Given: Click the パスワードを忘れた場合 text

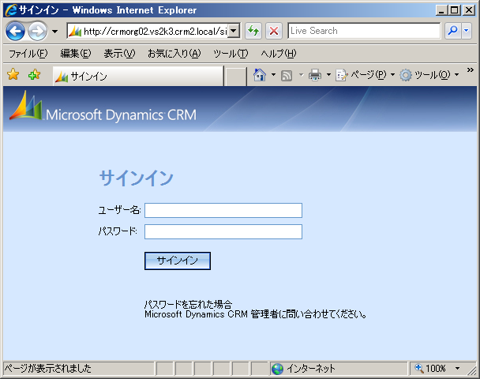Looking at the screenshot, I should pos(188,304).
